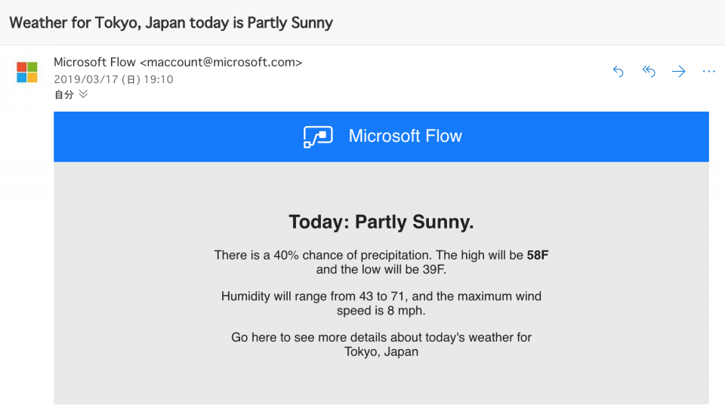Viewport: 725px width, 417px height.
Task: Click Tokyo, Japan at the message end
Action: [381, 351]
